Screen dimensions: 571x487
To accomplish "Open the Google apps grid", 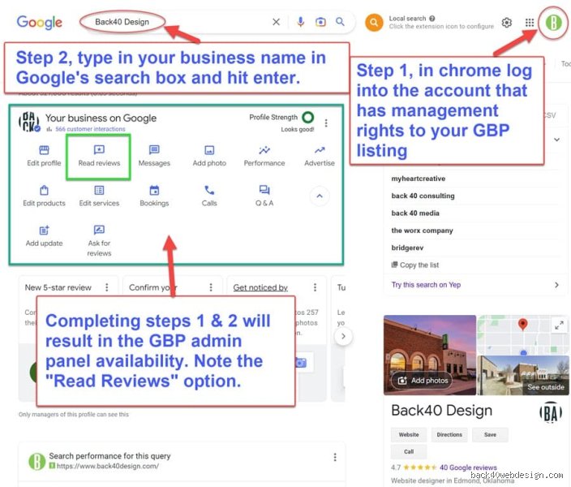I will (x=530, y=23).
